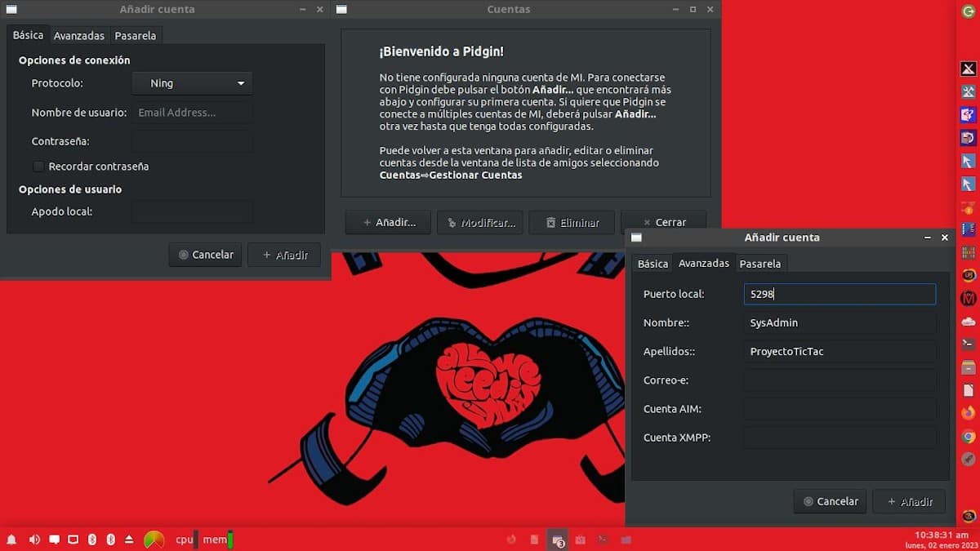Click Añadir button in left Añadir cuenta window

tap(284, 255)
